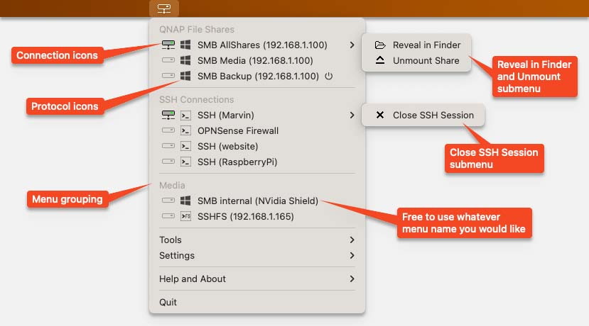This screenshot has height=326, width=589.
Task: Click eject icon beside Unmount Share
Action: point(380,61)
